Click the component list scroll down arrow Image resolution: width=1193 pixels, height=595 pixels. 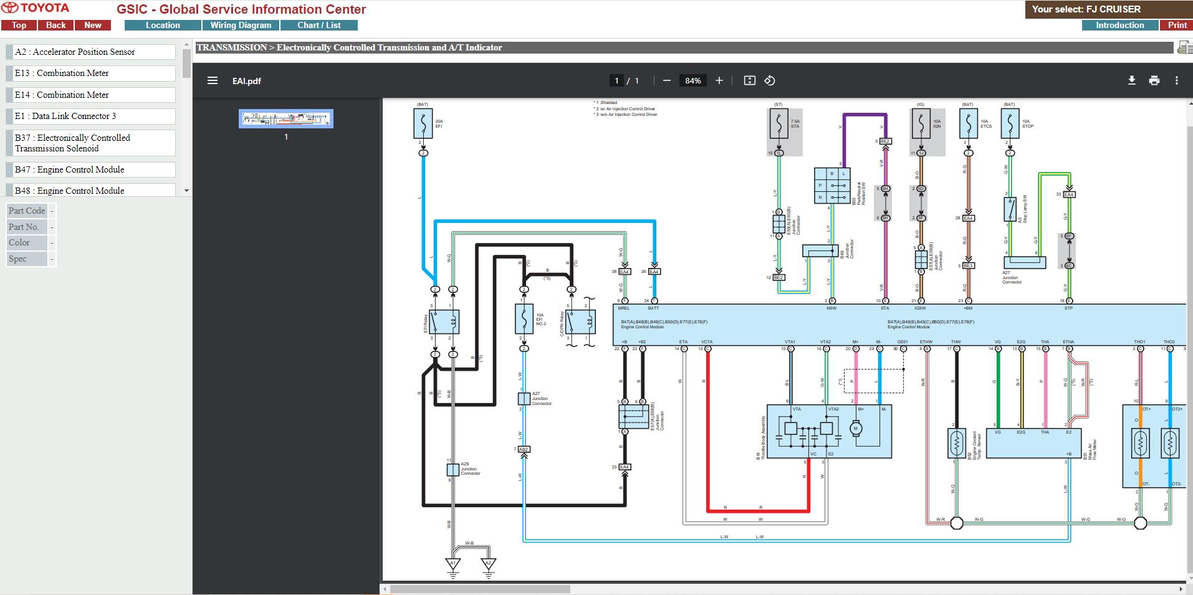(186, 191)
